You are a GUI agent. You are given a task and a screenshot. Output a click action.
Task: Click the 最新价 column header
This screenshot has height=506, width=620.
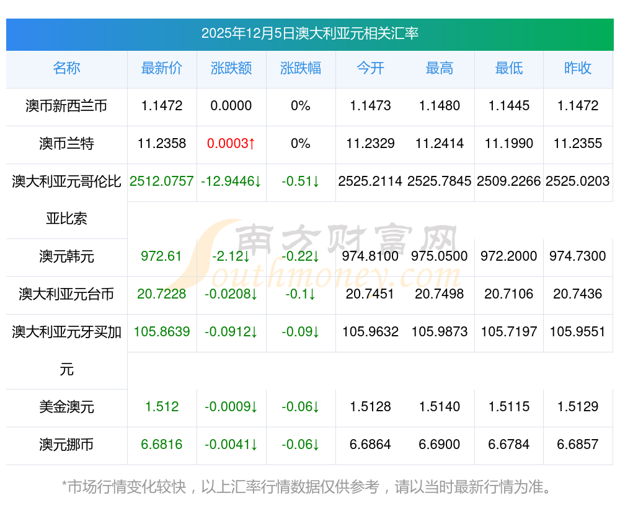tap(162, 69)
